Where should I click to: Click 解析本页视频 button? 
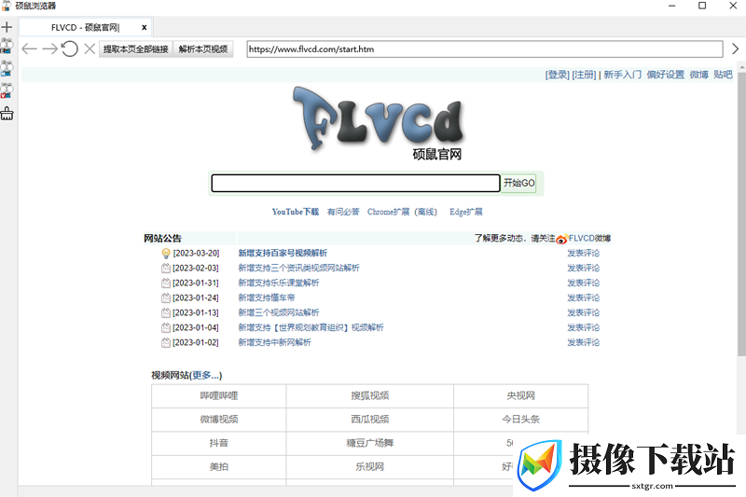click(x=203, y=49)
